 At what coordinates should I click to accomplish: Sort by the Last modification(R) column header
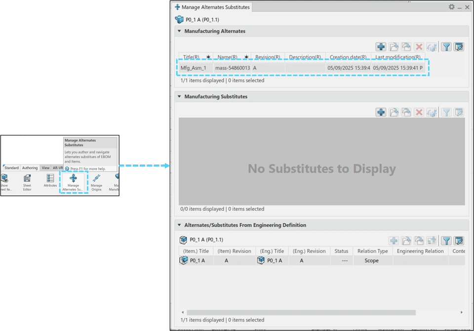[398, 57]
